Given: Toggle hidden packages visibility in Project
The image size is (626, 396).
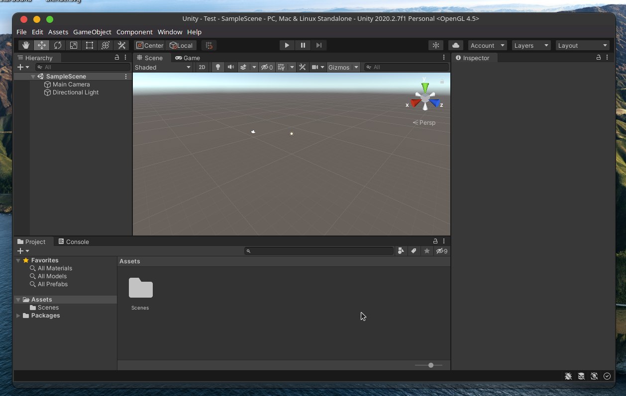Looking at the screenshot, I should [x=442, y=251].
